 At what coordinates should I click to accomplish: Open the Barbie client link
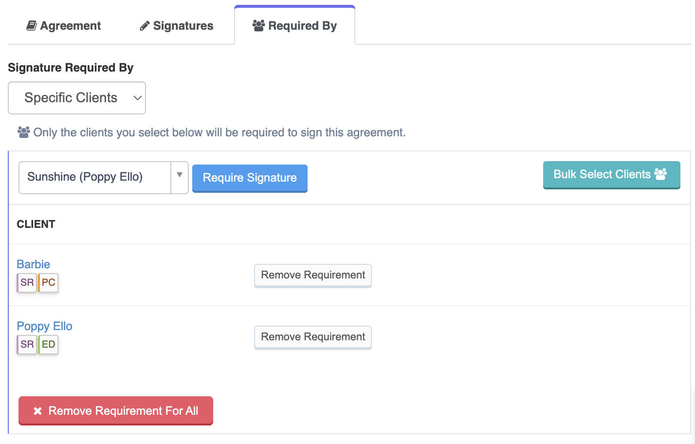pyautogui.click(x=34, y=264)
